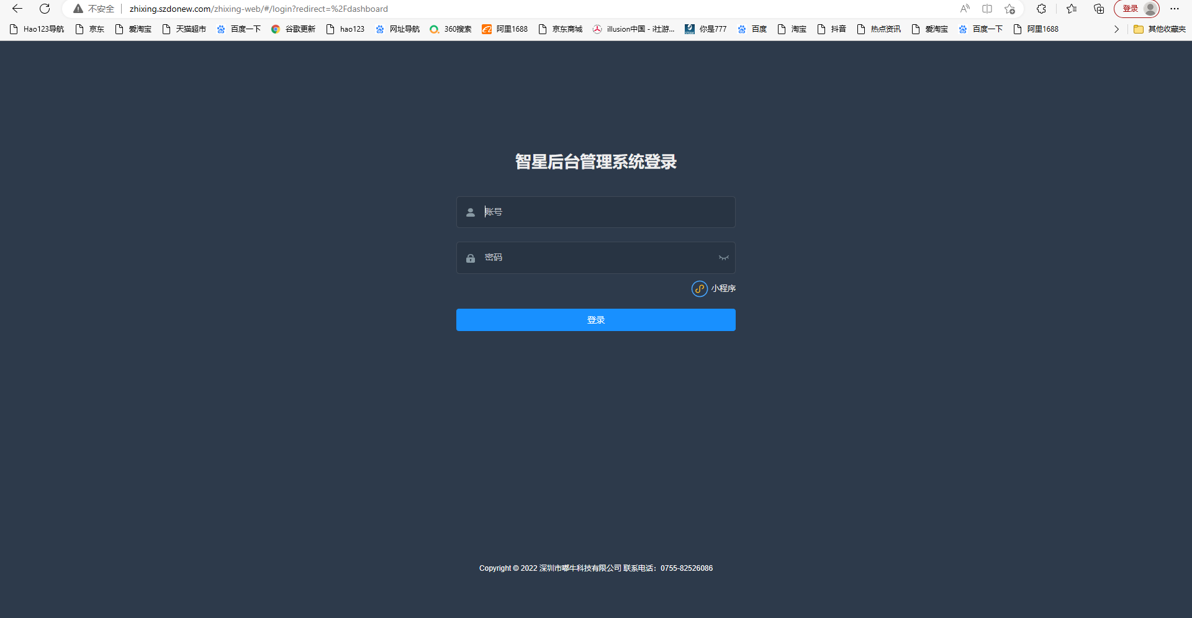Open the 京东 bookmark
This screenshot has height=618, width=1192.
click(x=90, y=29)
